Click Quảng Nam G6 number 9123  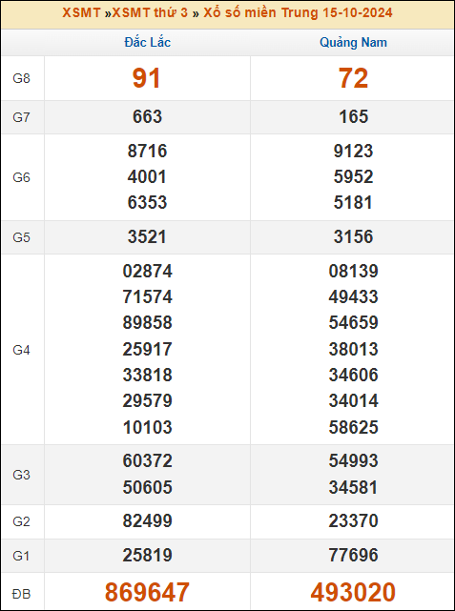click(353, 152)
